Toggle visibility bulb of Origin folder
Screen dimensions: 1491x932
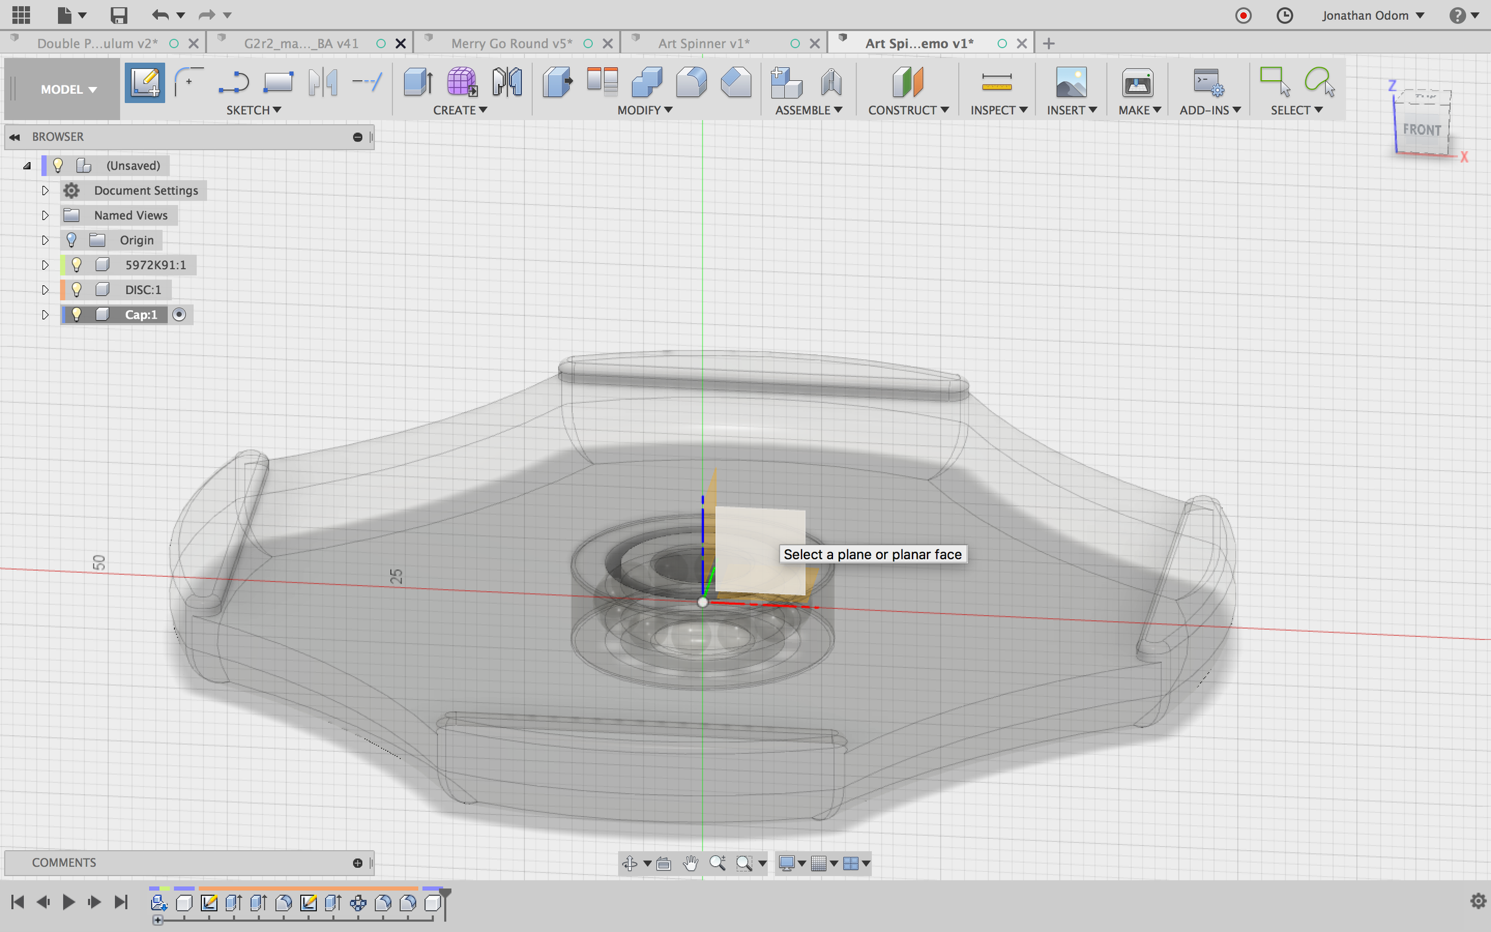pos(71,240)
